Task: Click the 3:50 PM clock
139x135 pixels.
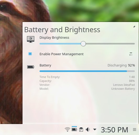Action: click(x=114, y=130)
